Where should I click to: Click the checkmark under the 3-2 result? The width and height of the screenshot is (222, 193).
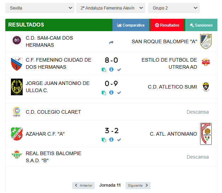[x=119, y=140]
